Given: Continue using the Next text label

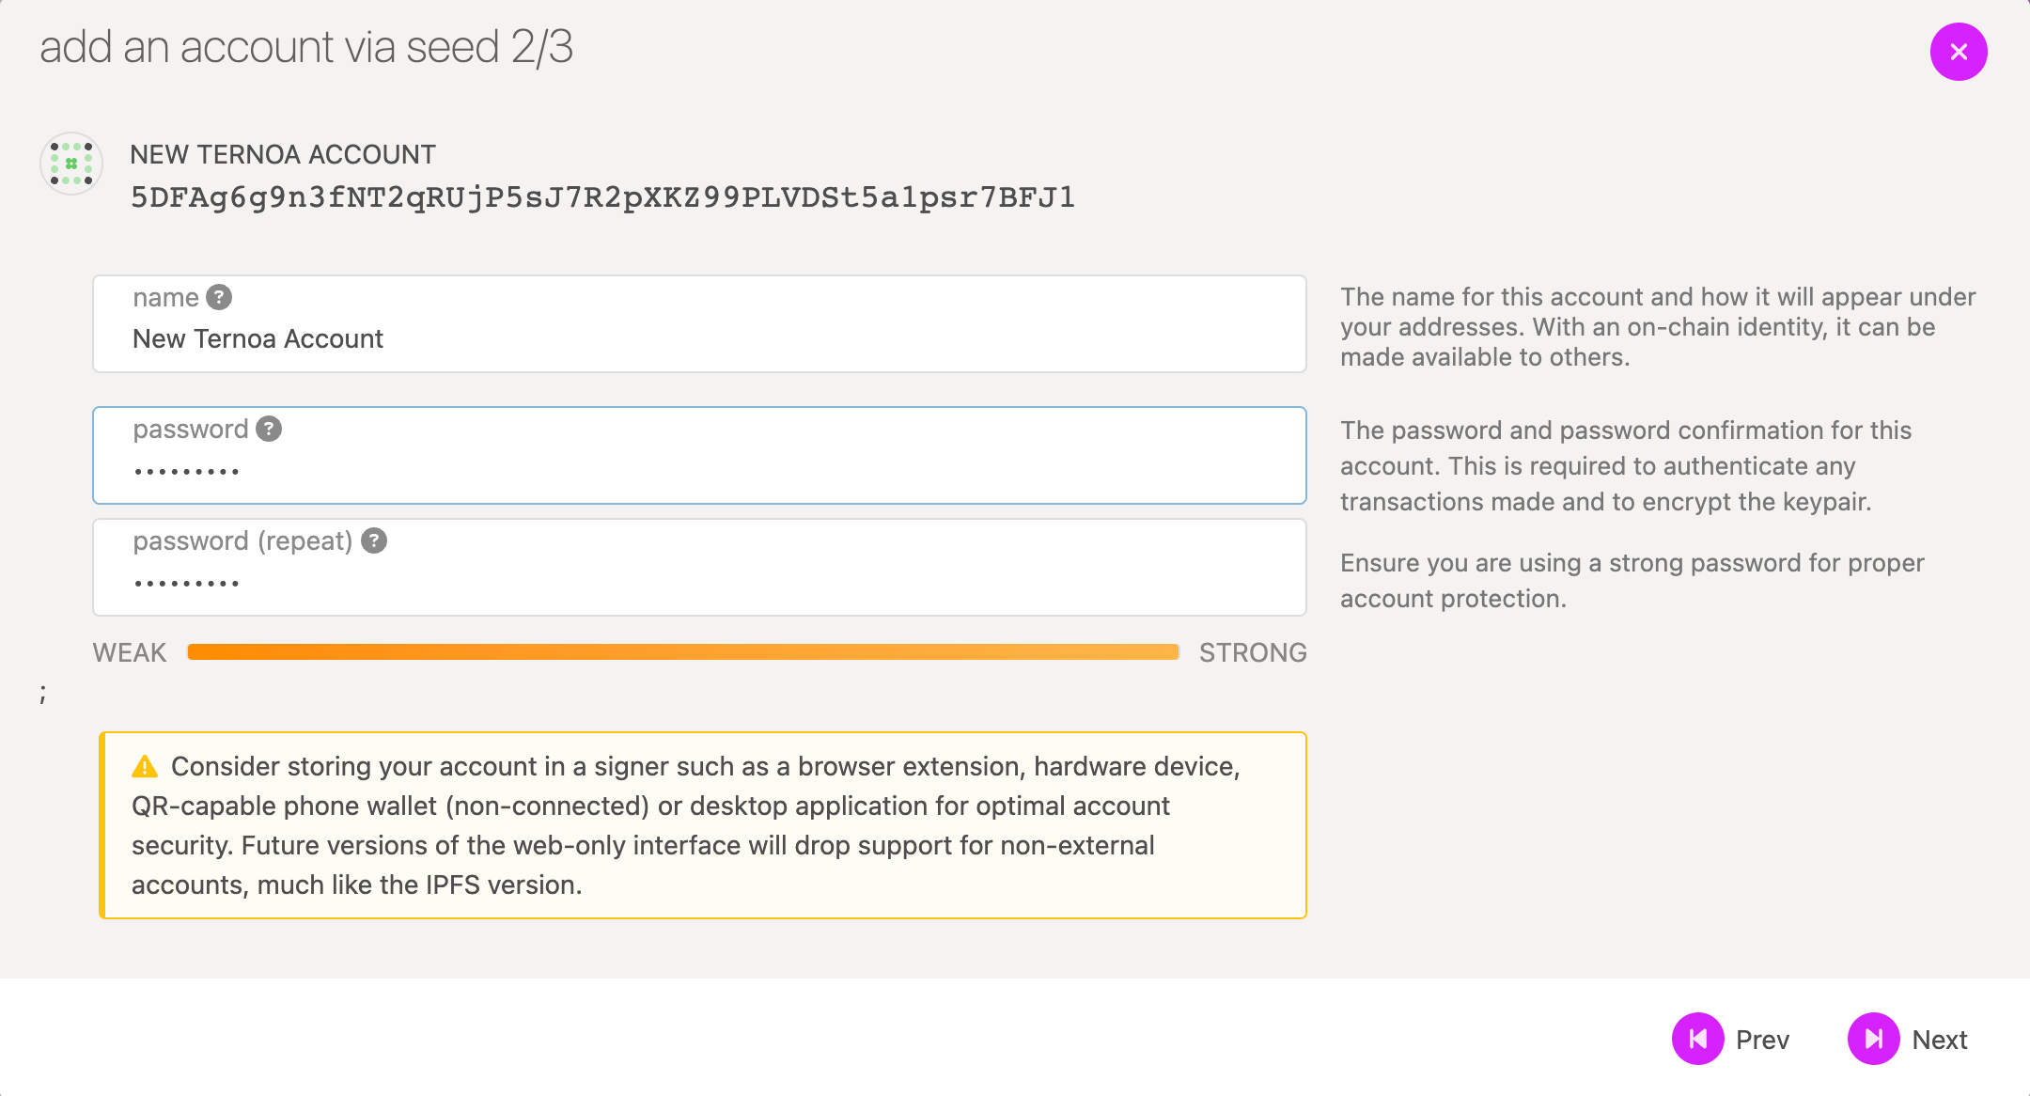Looking at the screenshot, I should (x=1939, y=1040).
